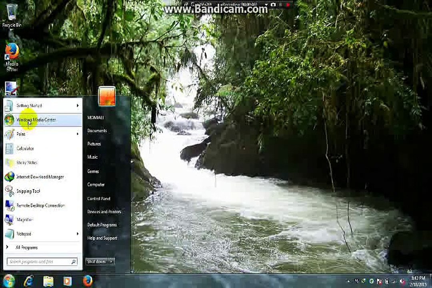Open Music from Start menu
Viewport: 432px width, 288px height.
click(x=92, y=157)
